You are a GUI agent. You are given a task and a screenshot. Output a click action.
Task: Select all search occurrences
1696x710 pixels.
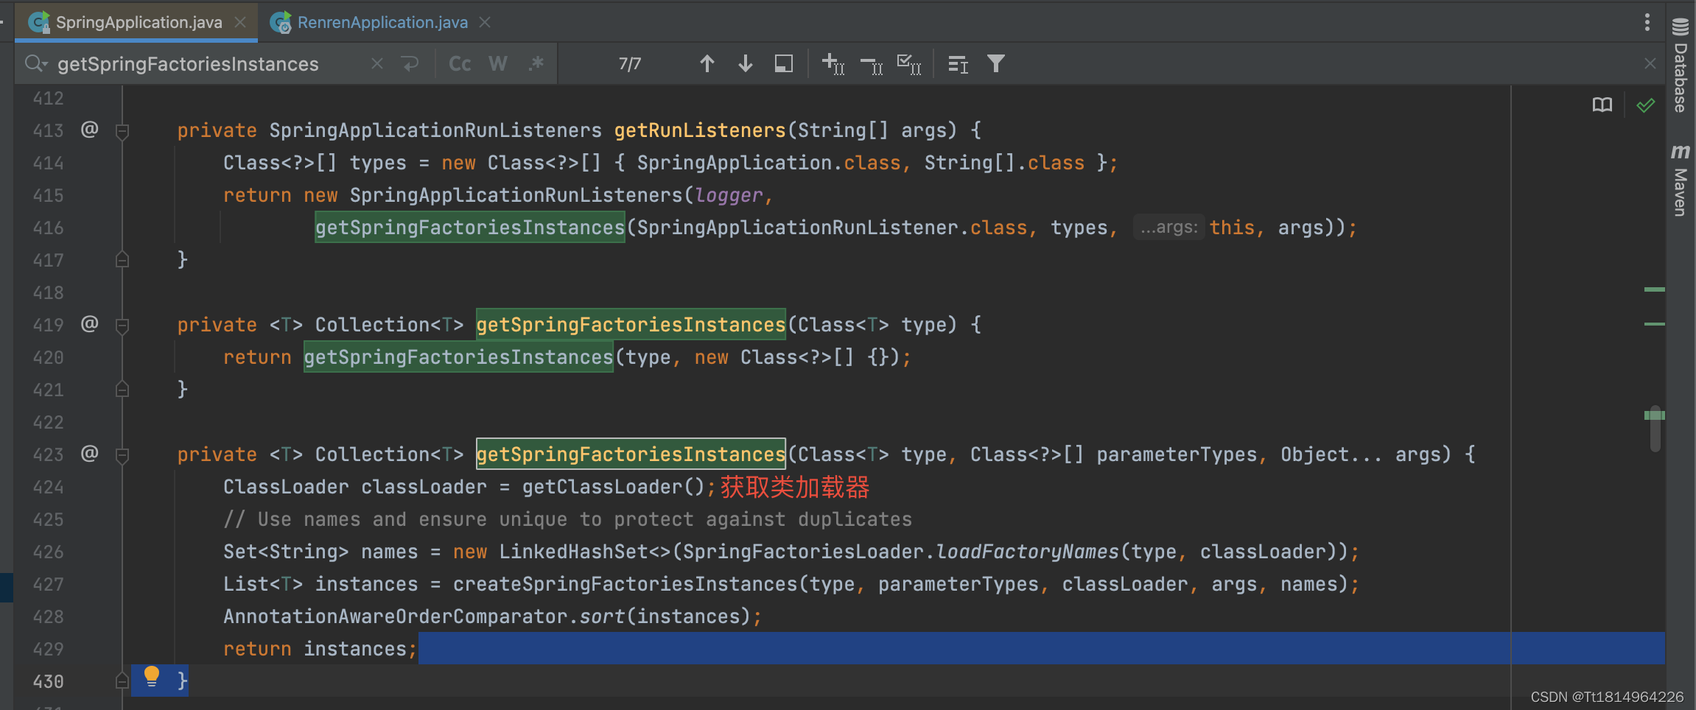pos(909,64)
